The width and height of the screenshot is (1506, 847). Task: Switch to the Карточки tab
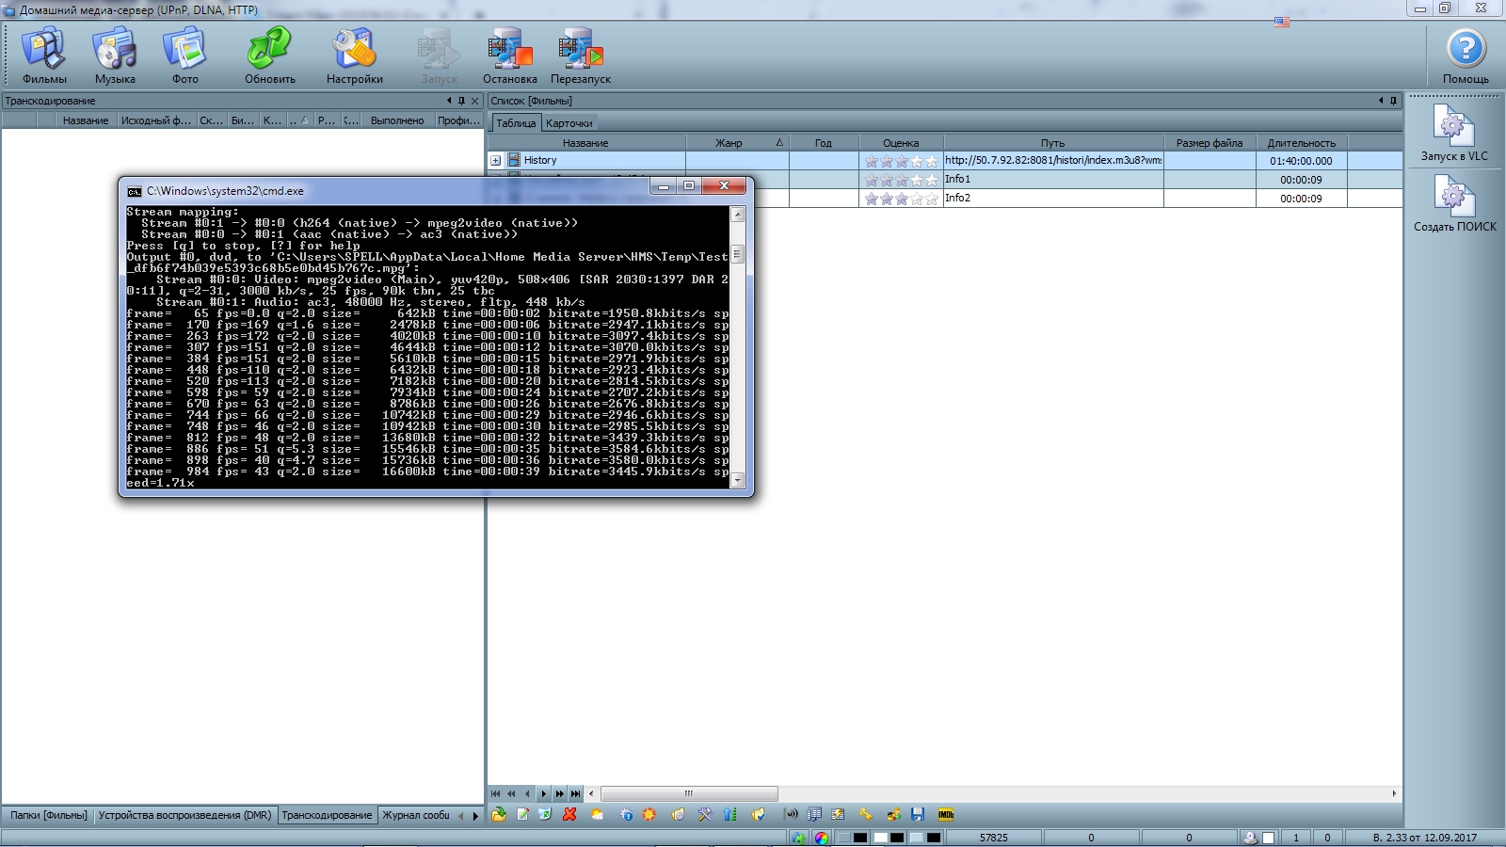coord(569,123)
